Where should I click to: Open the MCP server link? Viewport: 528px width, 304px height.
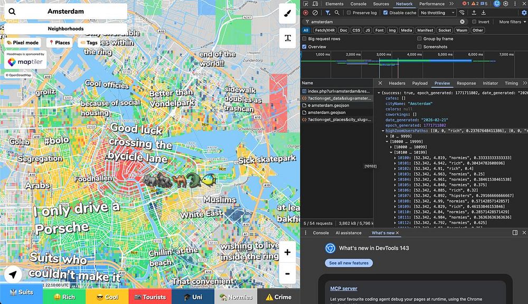344,289
